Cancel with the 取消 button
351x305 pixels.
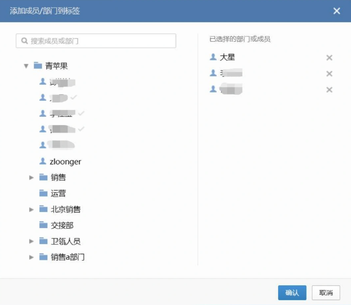pos(326,293)
